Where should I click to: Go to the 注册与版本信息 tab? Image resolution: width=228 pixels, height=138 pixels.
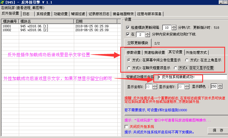click(150, 14)
